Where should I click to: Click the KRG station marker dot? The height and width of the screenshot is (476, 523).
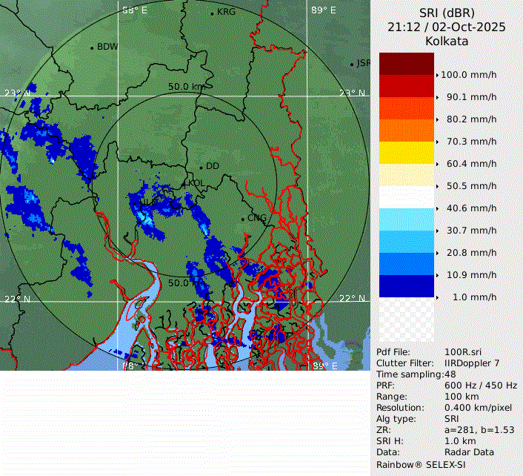point(212,13)
